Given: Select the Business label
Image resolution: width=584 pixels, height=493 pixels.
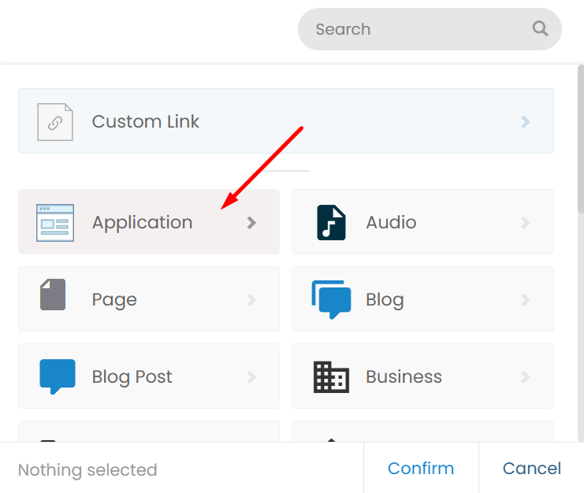Looking at the screenshot, I should [x=404, y=376].
